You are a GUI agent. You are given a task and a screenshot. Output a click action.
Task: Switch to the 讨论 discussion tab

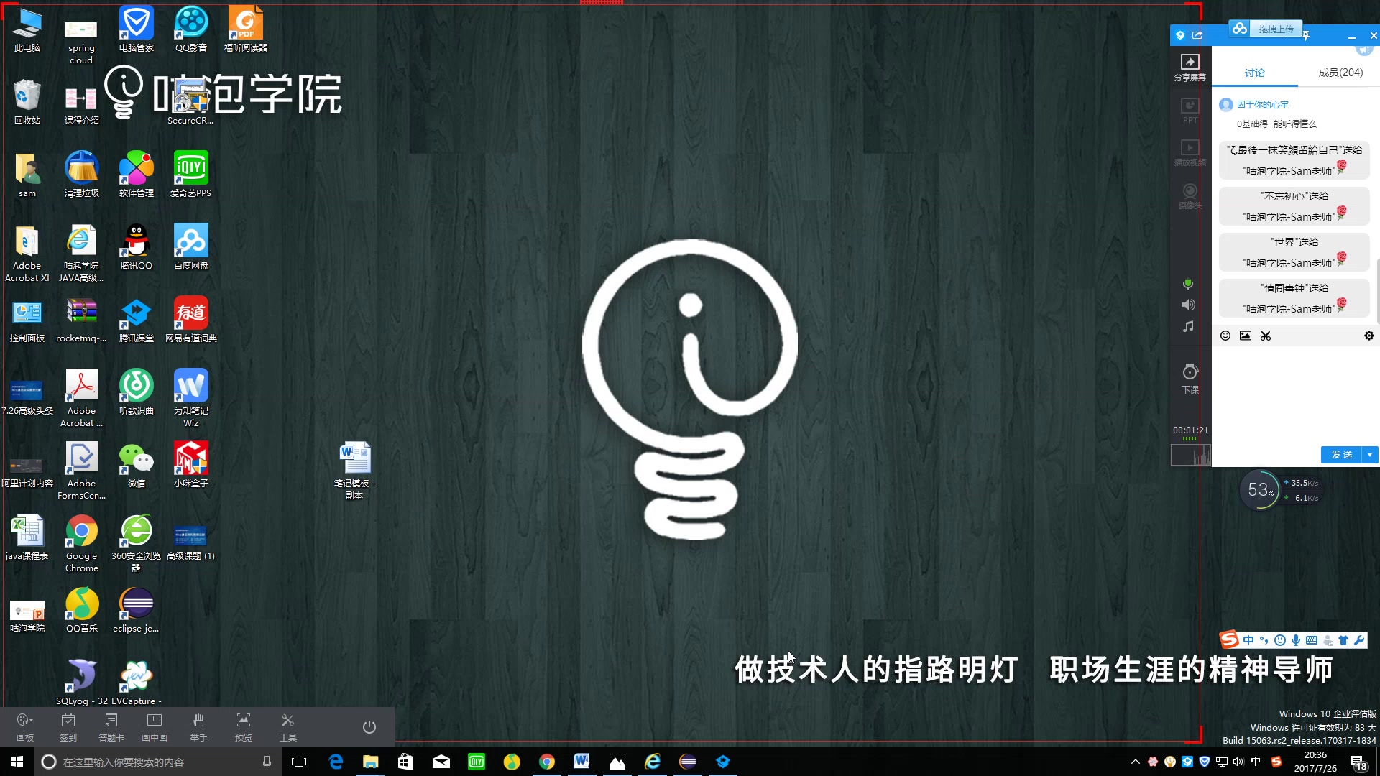point(1255,73)
